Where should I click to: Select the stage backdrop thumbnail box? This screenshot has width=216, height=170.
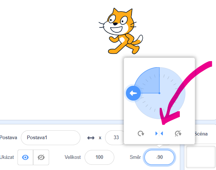pyautogui.click(x=200, y=157)
